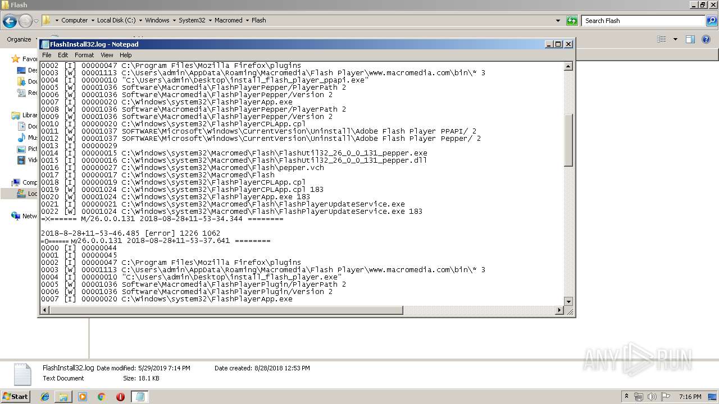
Task: Open the Help menu in Notepad
Action: coord(126,55)
